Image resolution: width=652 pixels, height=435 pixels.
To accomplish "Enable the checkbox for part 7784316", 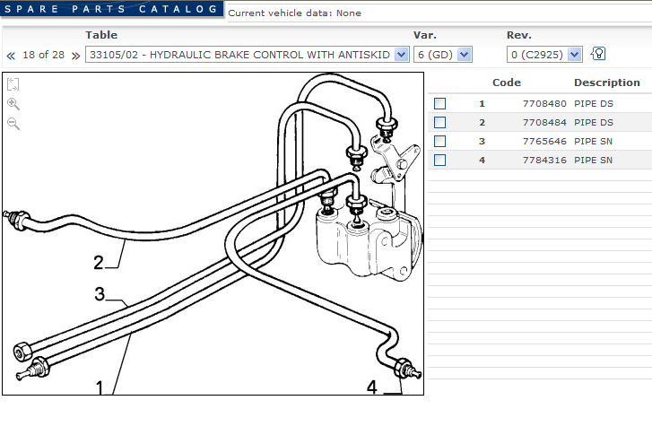I will (x=439, y=160).
